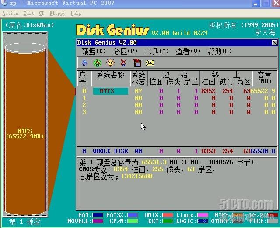Close the Disk Genius V2.00 inner window
This screenshot has width=280, height=228.
point(274,43)
